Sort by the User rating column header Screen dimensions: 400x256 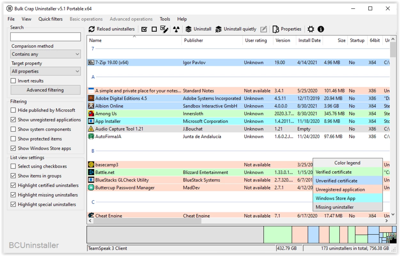(258, 40)
